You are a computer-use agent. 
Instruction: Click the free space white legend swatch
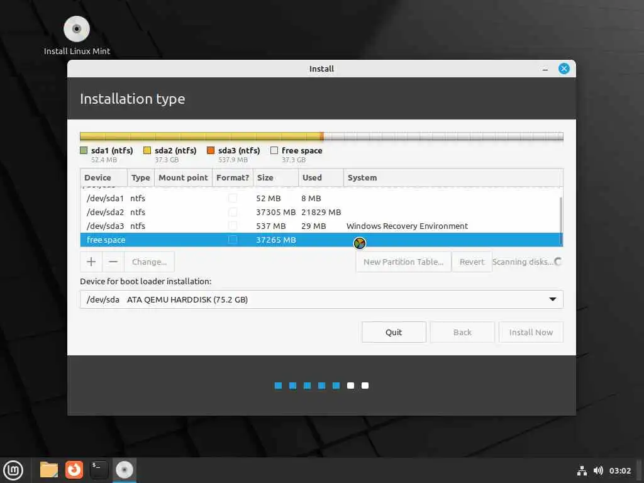click(274, 150)
